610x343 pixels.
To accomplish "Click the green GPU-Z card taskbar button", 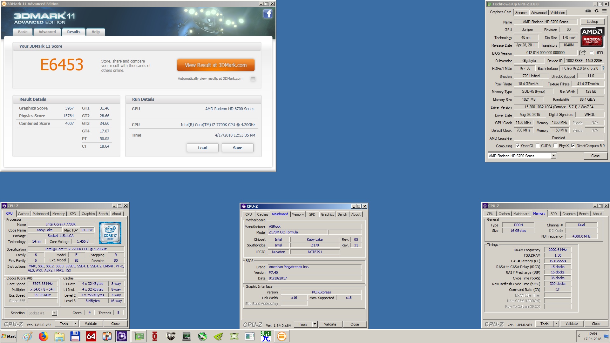I will tap(139, 336).
